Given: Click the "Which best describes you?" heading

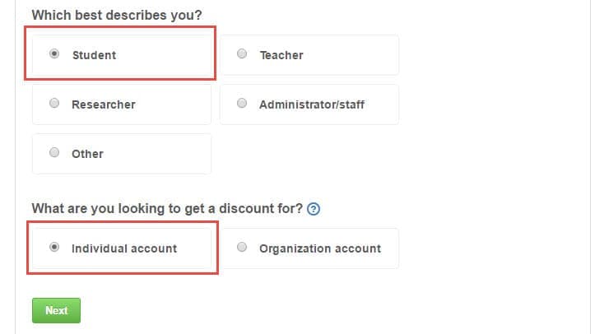Looking at the screenshot, I should (117, 16).
